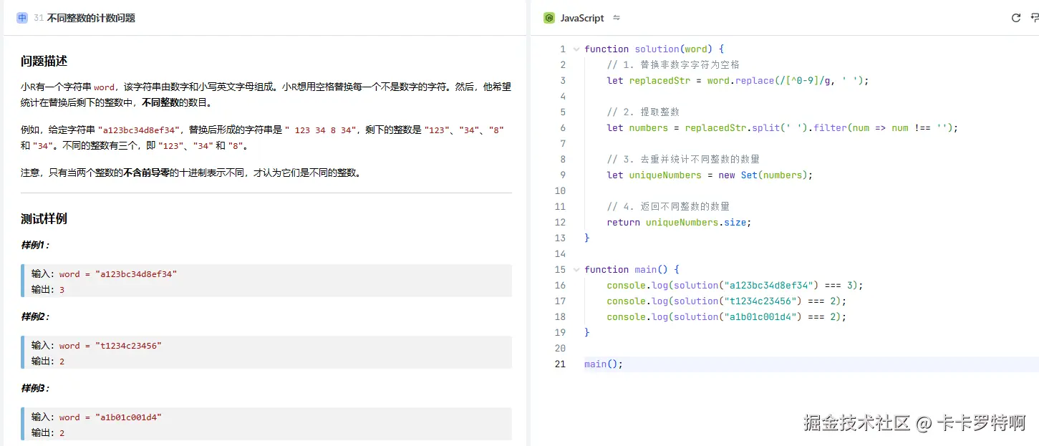This screenshot has width=1039, height=446.
Task: Click the language swap icon beside JavaScript
Action: coord(616,18)
